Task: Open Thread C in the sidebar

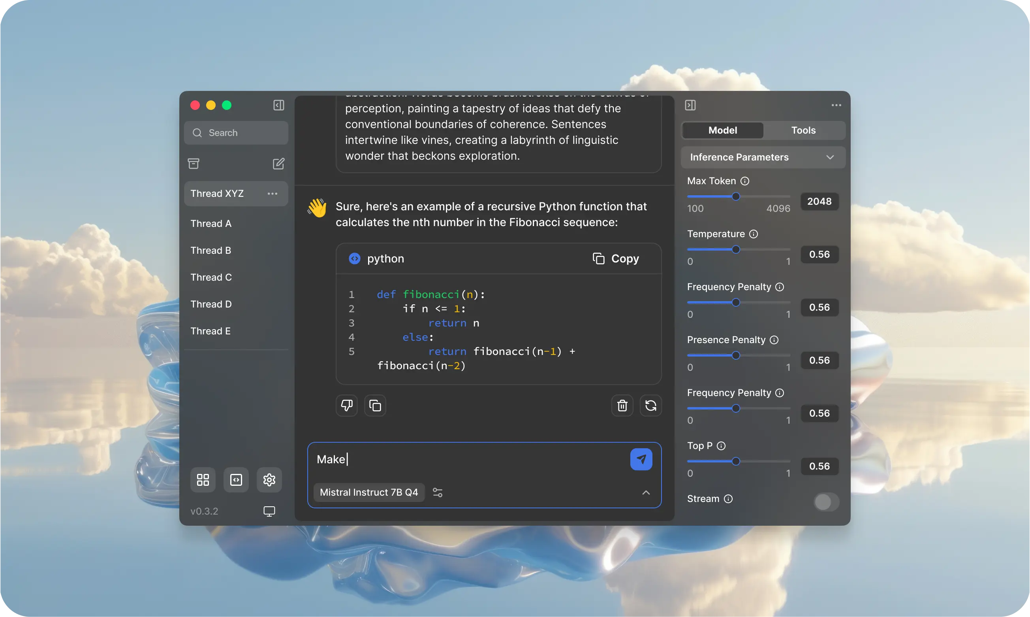Action: [x=211, y=277]
